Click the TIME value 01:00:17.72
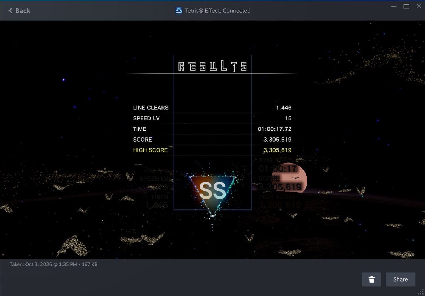This screenshot has height=296, width=425. [275, 129]
